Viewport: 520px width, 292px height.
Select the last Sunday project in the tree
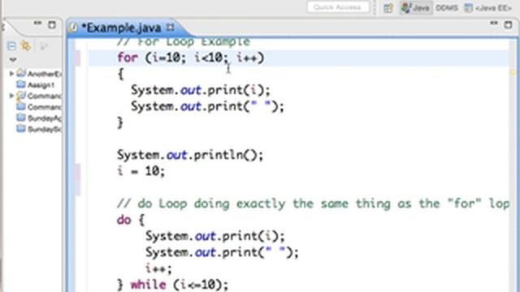coord(39,129)
